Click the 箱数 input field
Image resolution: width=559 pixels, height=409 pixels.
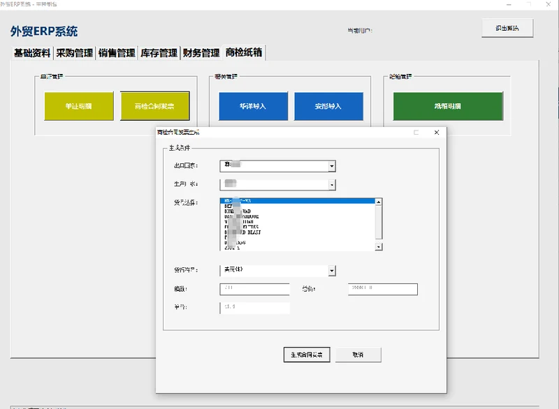(x=254, y=289)
